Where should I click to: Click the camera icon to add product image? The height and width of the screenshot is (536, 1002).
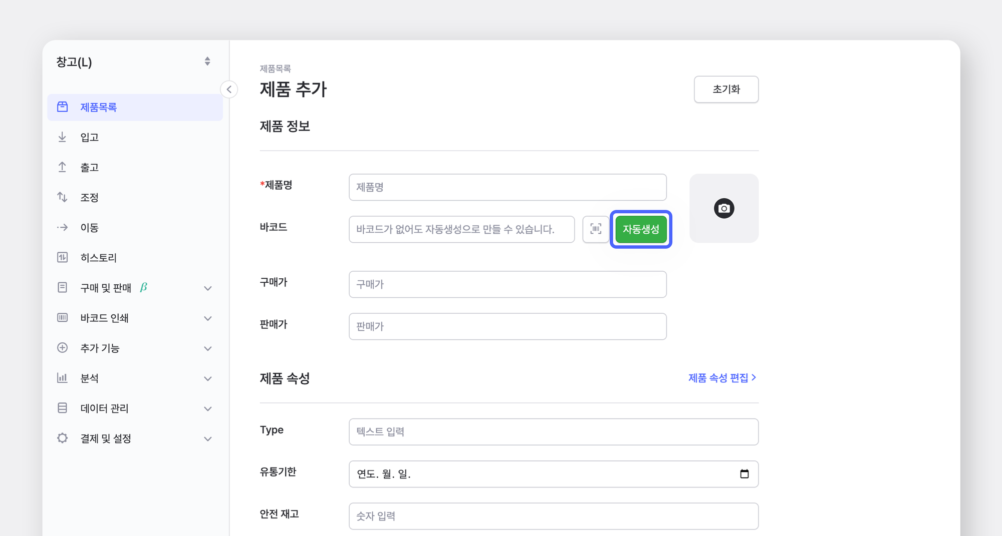[x=724, y=208]
